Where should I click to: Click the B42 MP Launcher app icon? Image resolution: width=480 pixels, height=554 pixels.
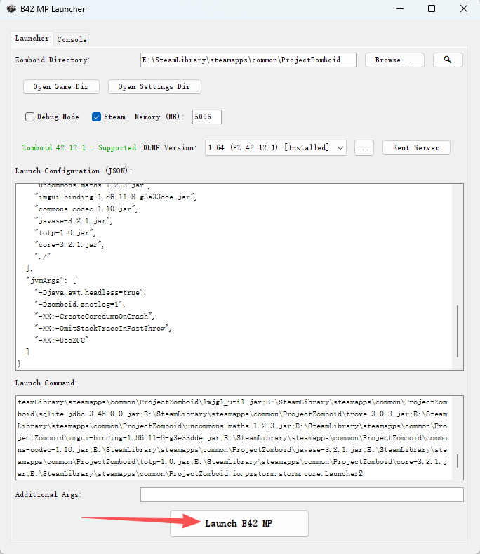click(x=11, y=9)
